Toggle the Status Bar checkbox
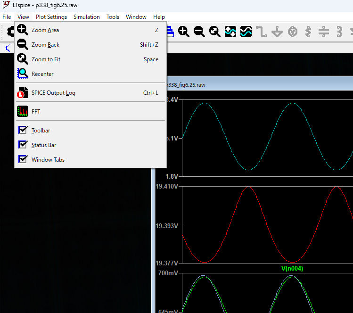 point(23,145)
